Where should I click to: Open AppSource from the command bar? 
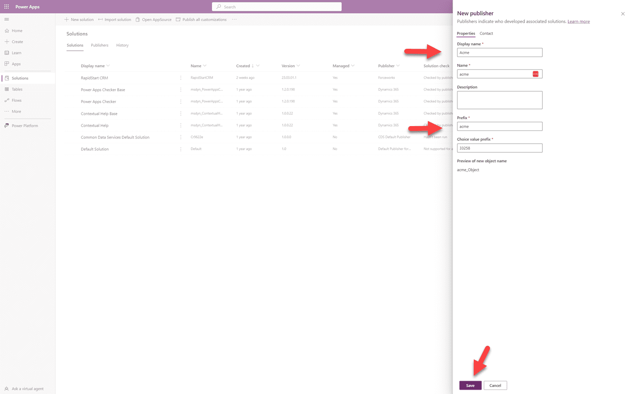(x=154, y=19)
